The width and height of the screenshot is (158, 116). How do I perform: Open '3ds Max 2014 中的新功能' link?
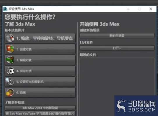coord(40,108)
